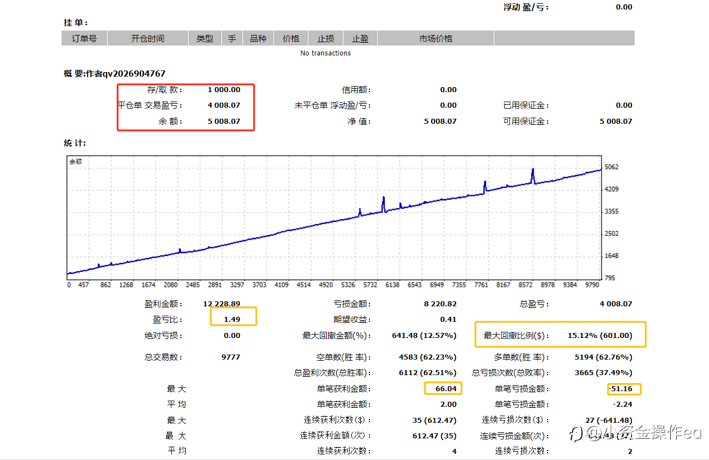Image resolution: width=709 pixels, height=460 pixels.
Task: Click the 最大回撤比例($) label
Action: click(516, 336)
